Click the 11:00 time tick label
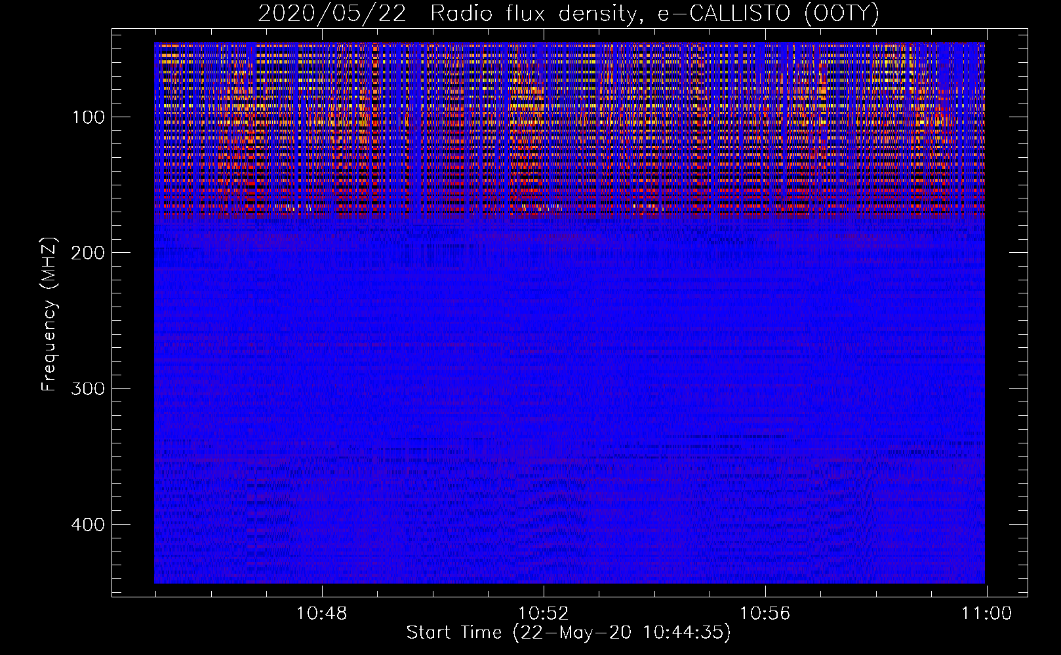Image resolution: width=1061 pixels, height=655 pixels. click(987, 614)
